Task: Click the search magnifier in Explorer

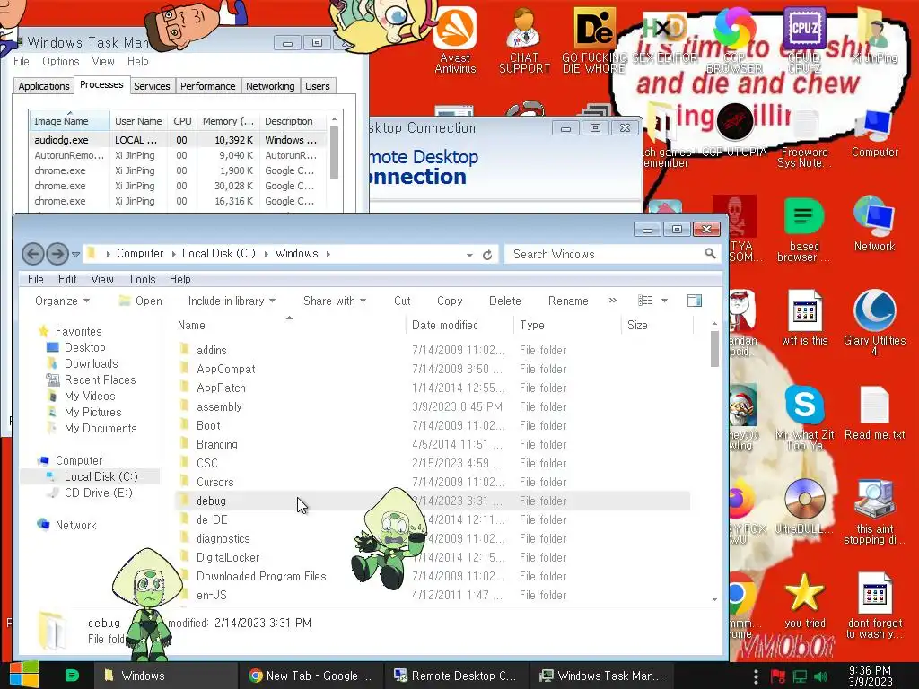Action: tap(710, 254)
